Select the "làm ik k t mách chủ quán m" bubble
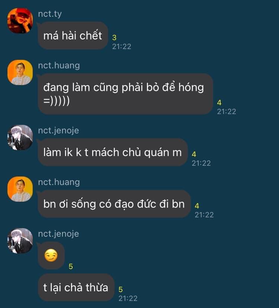Image resolution: width=279 pixels, height=308 pixels. 113,152
